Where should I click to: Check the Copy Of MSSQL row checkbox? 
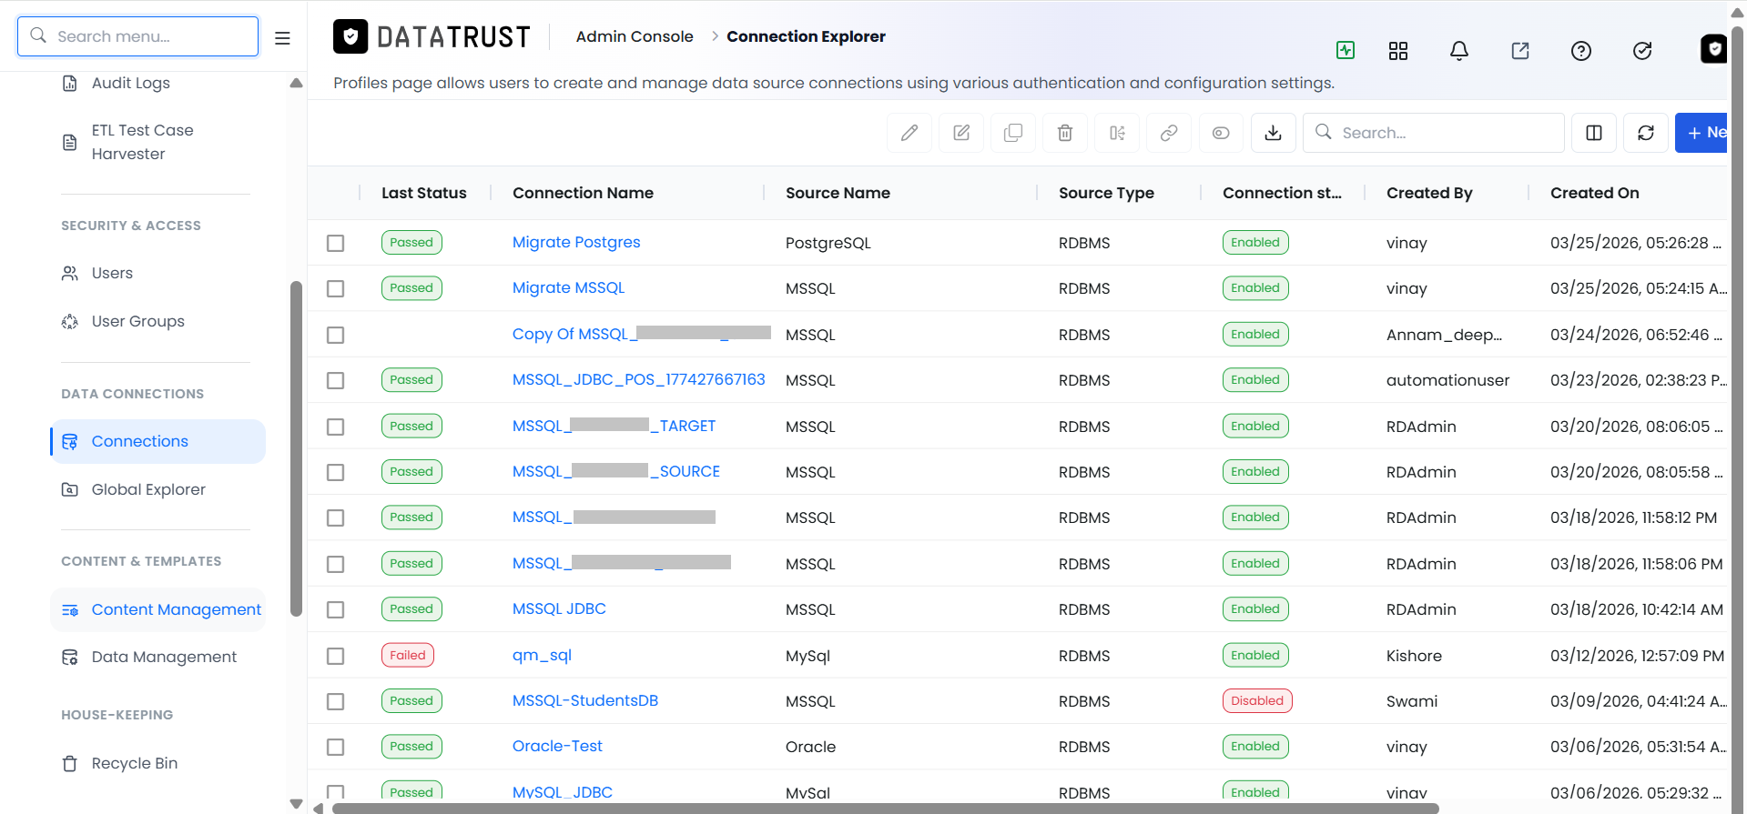coord(335,335)
